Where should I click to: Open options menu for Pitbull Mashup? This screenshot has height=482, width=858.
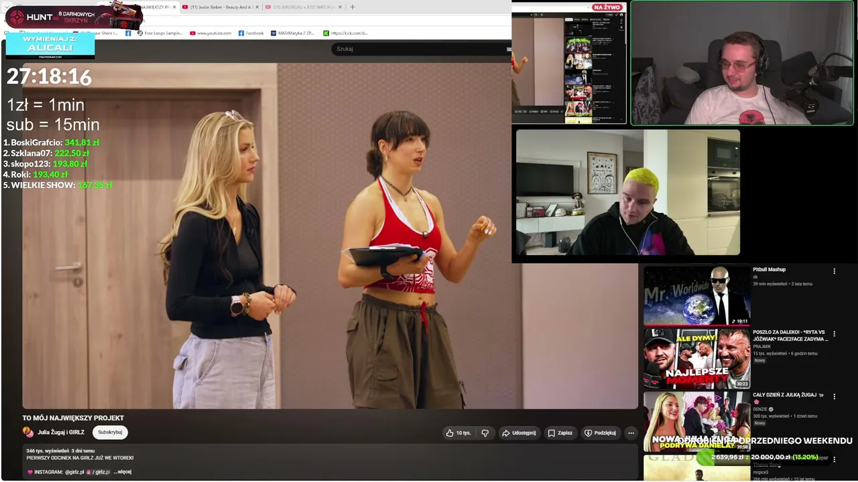coord(835,271)
